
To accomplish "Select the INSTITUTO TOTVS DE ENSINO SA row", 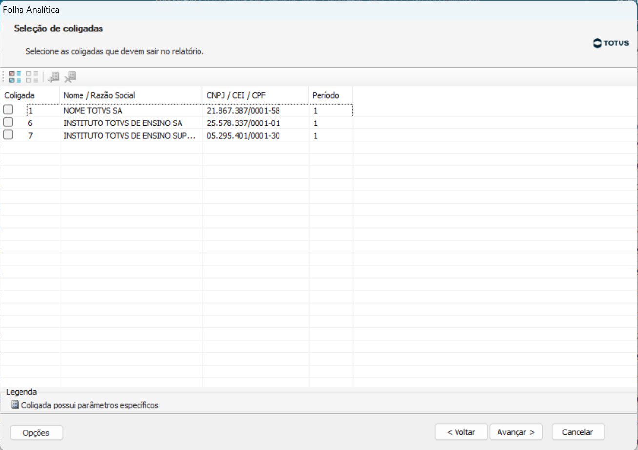I will pyautogui.click(x=177, y=123).
